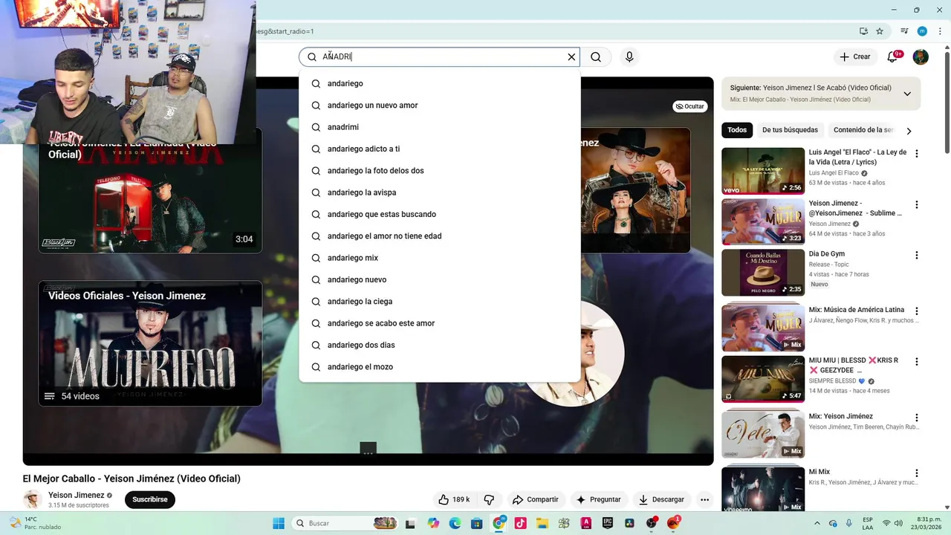
Task: Select 'andariego mix' suggestion
Action: [x=440, y=258]
